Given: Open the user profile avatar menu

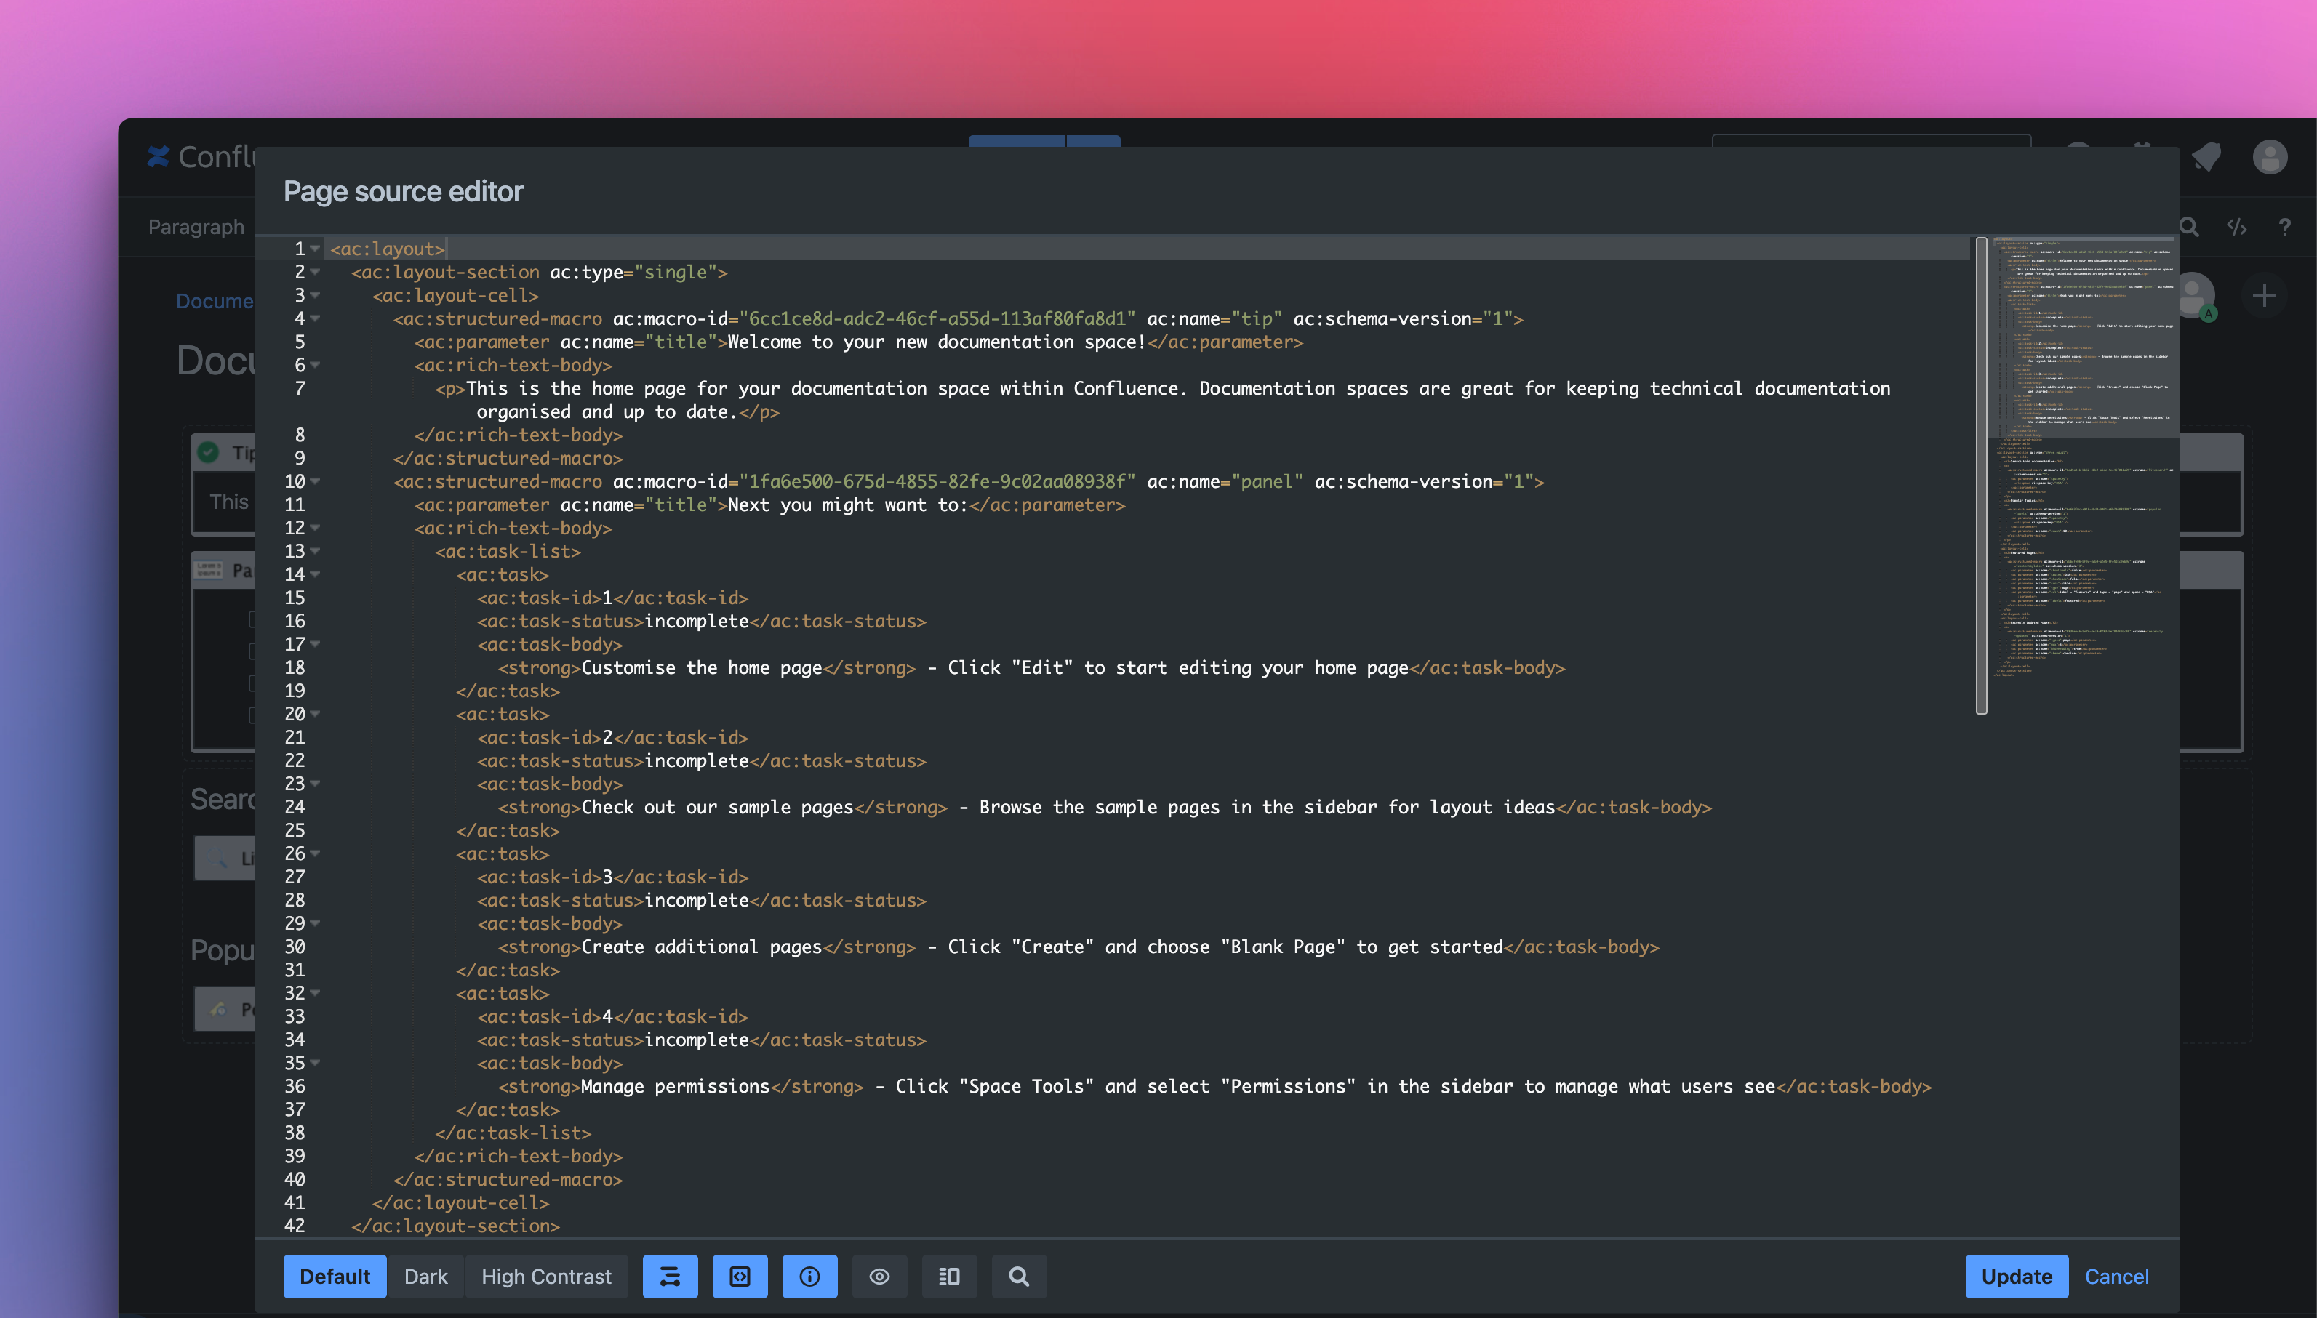Looking at the screenshot, I should (x=2269, y=158).
